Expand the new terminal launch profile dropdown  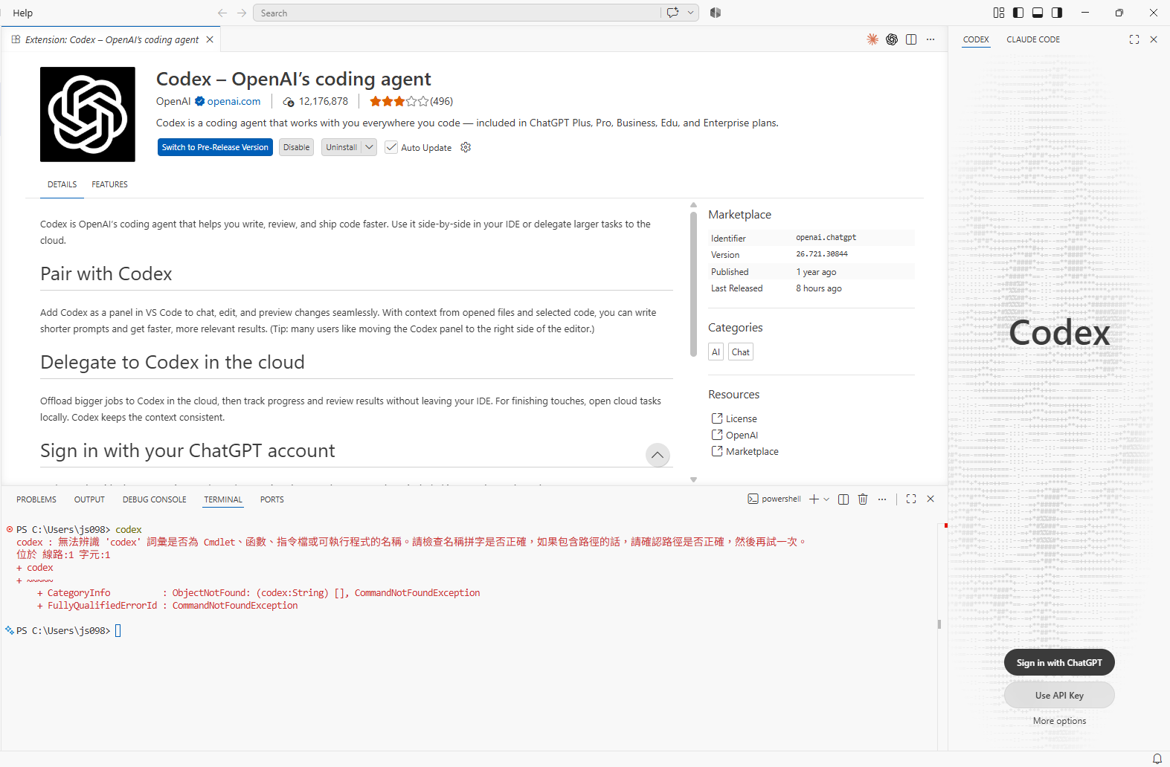pyautogui.click(x=826, y=499)
